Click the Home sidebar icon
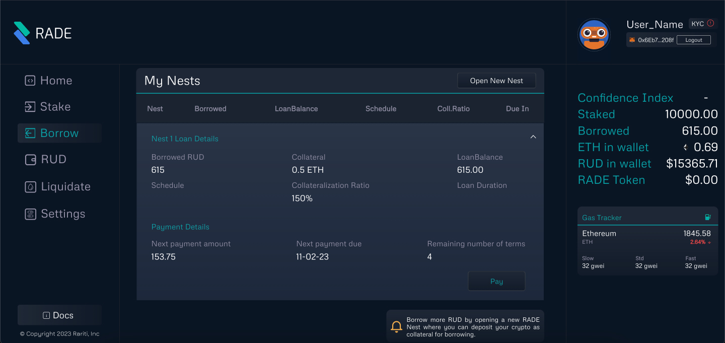 click(30, 81)
